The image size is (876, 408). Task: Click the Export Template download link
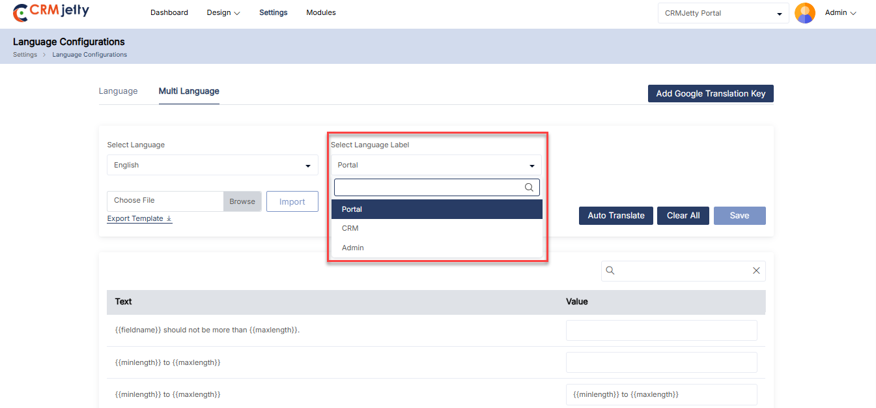pos(139,219)
